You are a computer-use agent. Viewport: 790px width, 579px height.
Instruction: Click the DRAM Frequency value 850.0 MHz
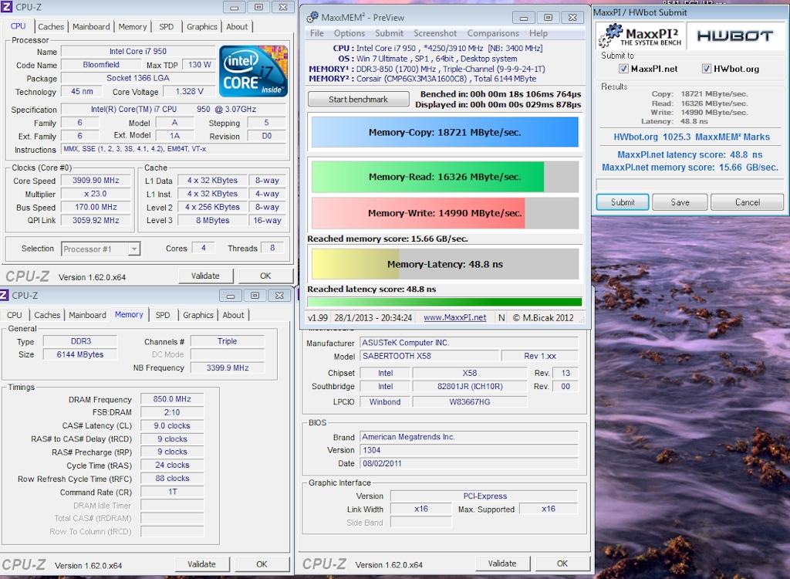click(172, 399)
